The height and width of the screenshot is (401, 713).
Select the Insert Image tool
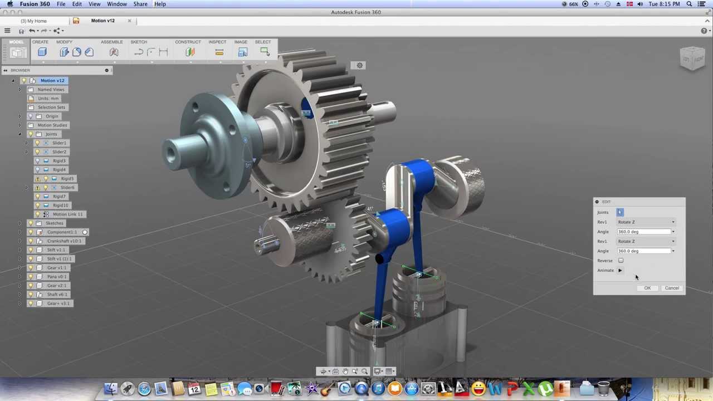pyautogui.click(x=242, y=52)
